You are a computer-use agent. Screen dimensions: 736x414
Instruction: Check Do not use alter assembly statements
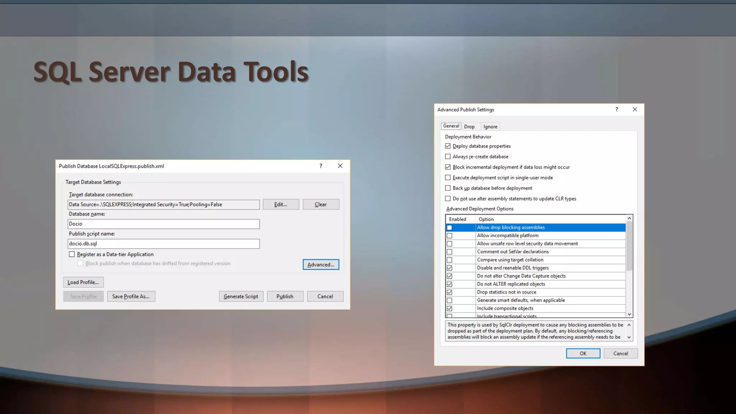click(448, 198)
